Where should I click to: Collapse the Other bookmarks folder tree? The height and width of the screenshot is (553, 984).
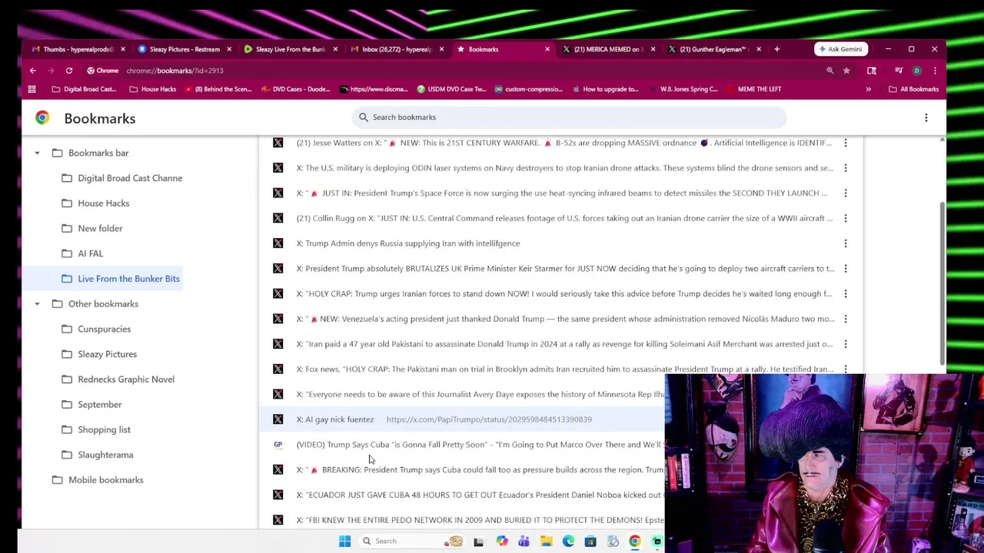tap(37, 304)
